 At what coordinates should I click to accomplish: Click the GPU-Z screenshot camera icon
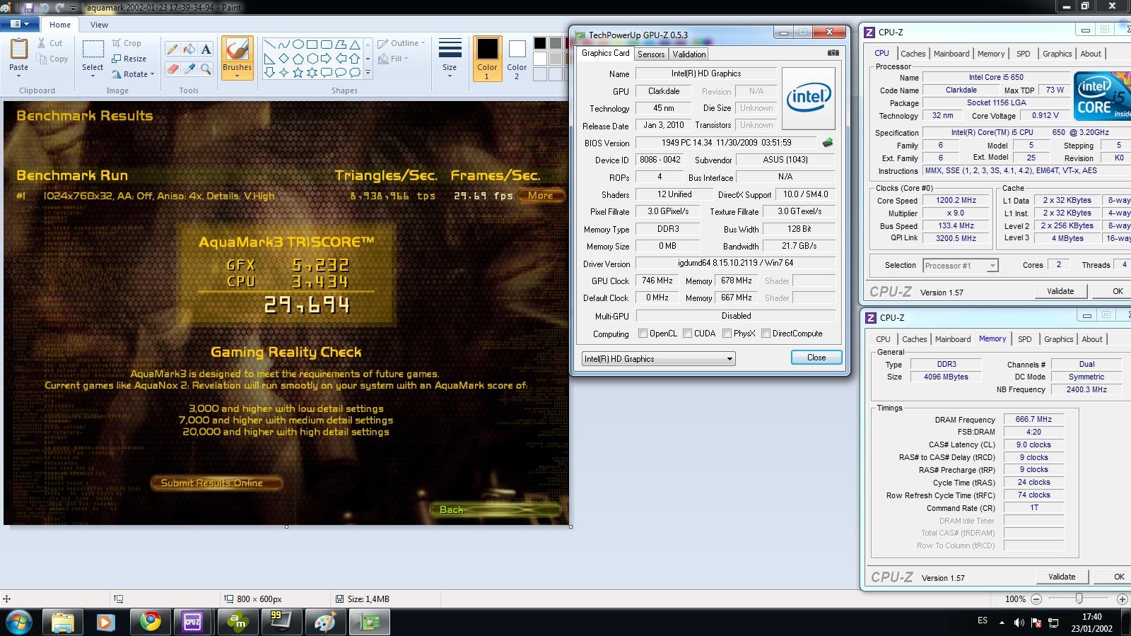click(x=833, y=53)
